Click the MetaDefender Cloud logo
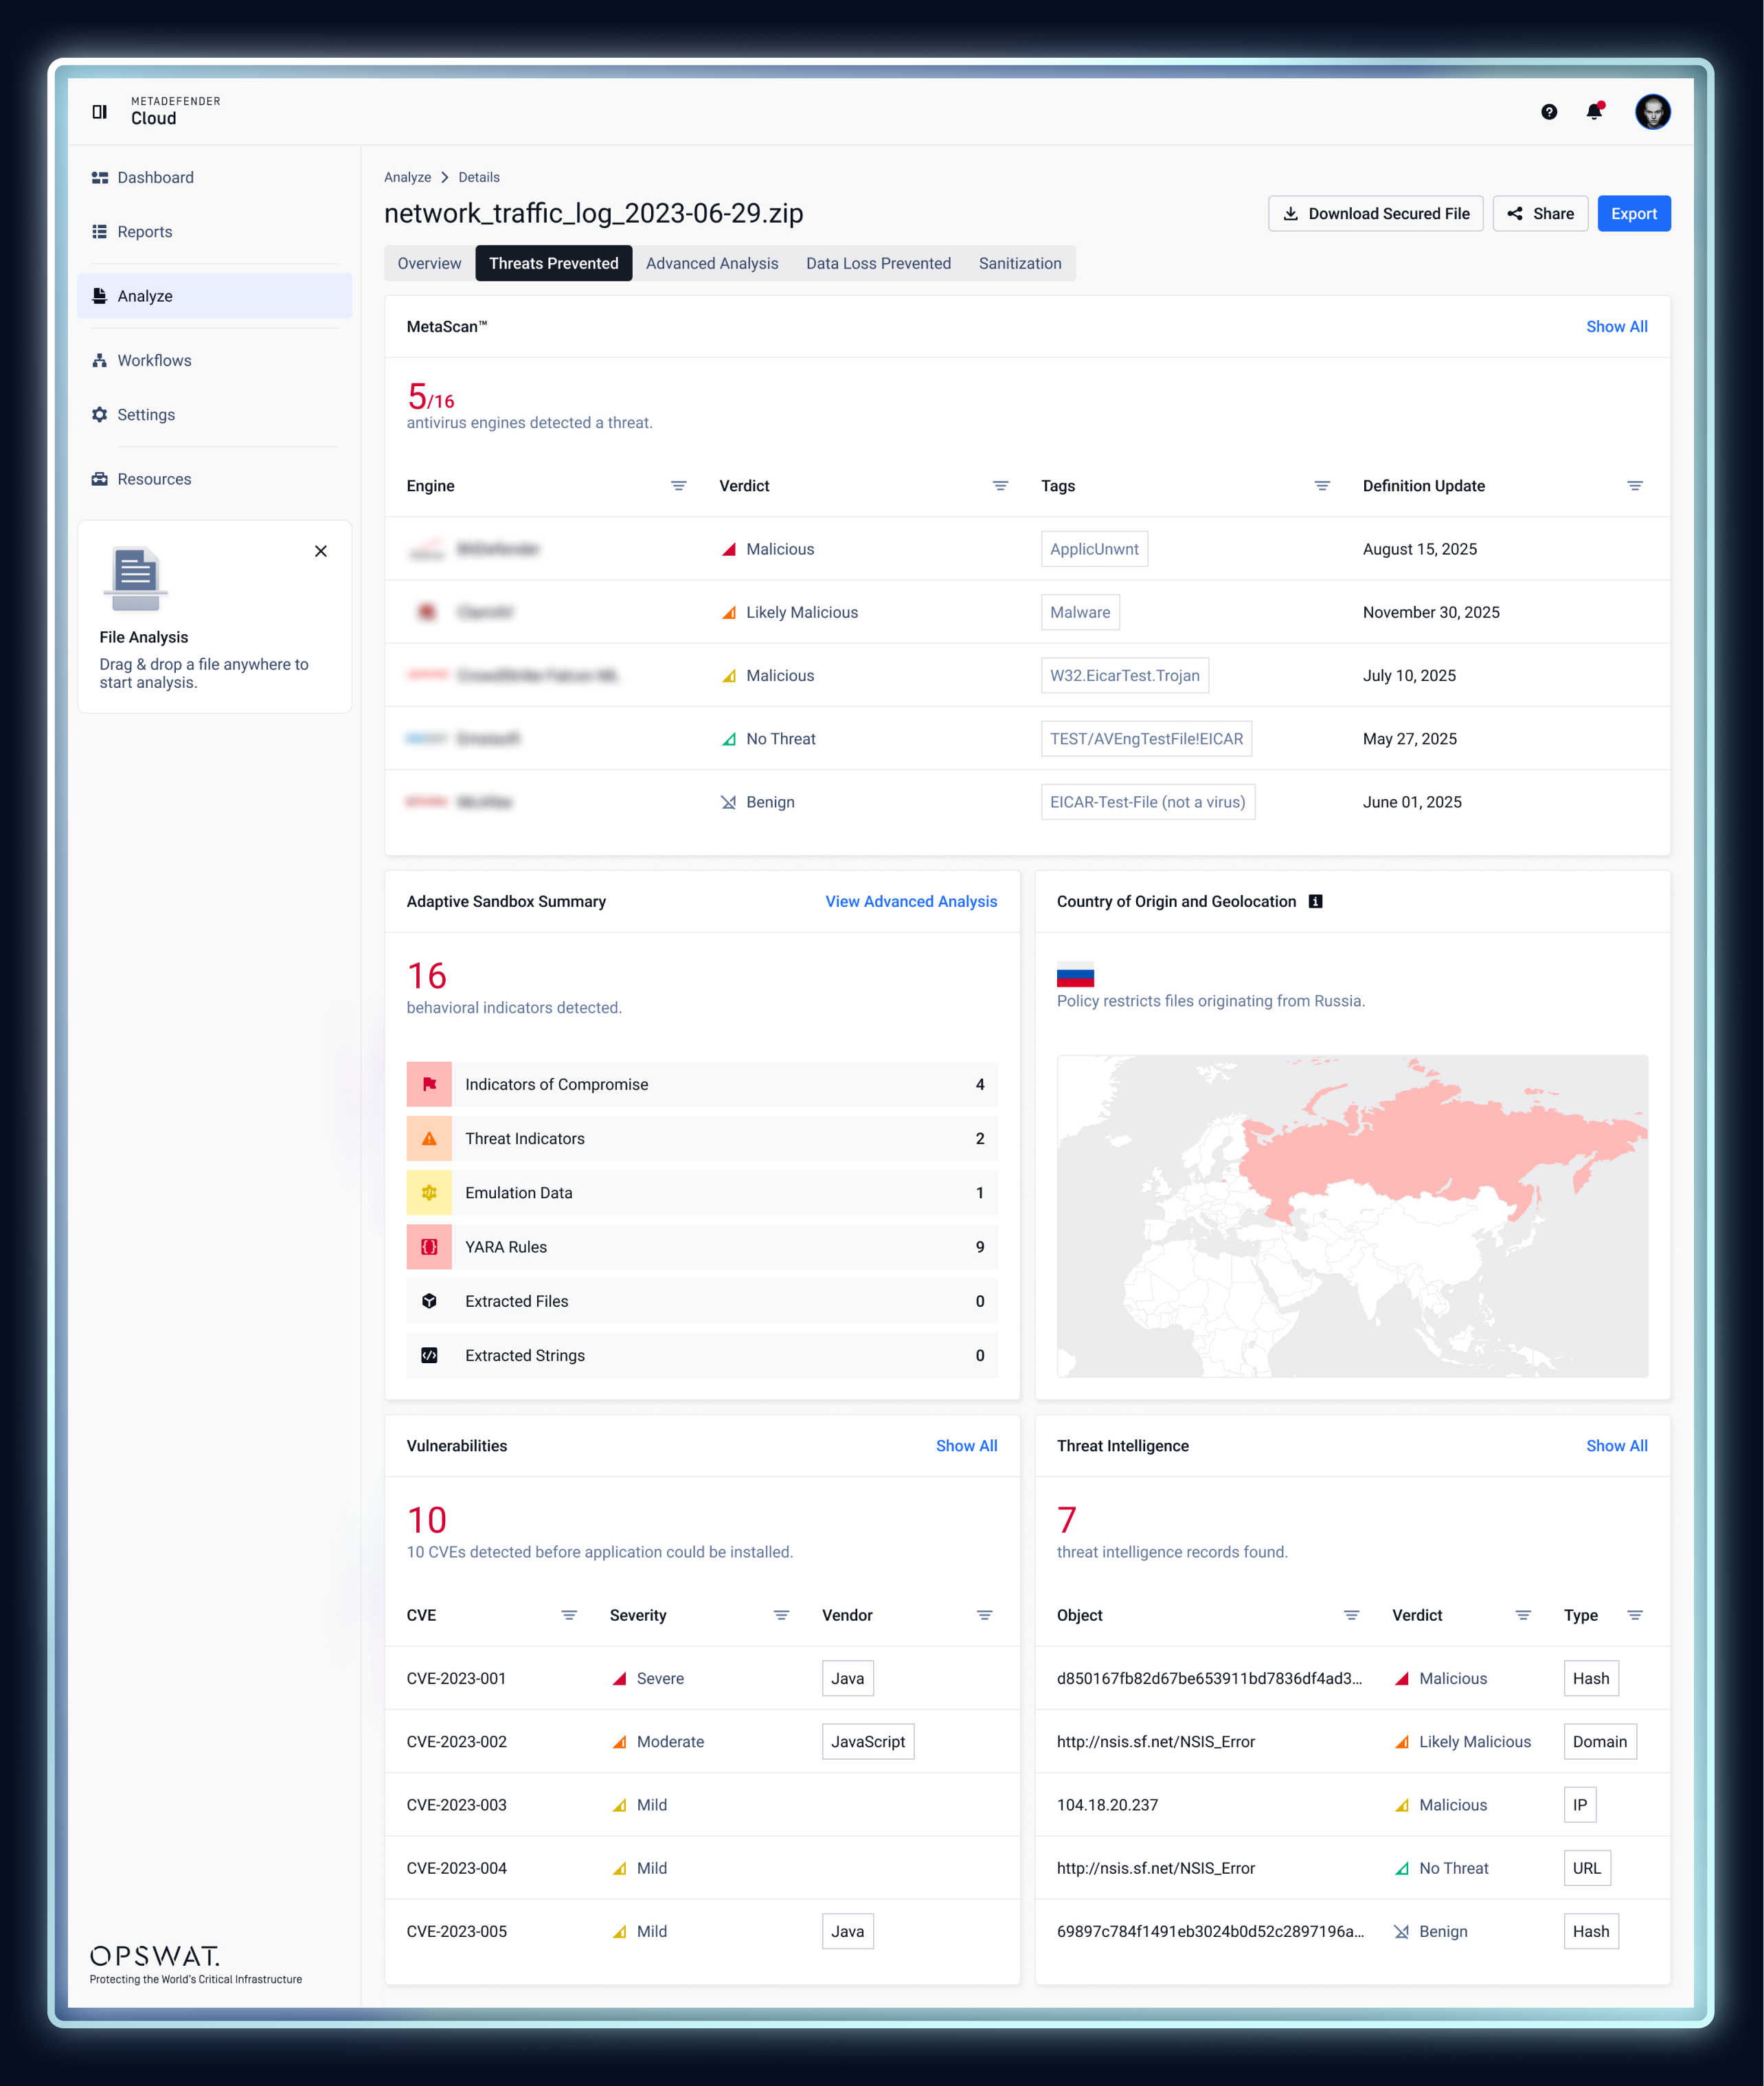Image resolution: width=1764 pixels, height=2086 pixels. click(x=139, y=111)
